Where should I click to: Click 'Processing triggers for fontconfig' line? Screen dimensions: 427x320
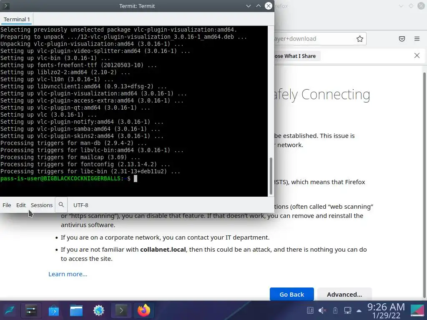(85, 164)
